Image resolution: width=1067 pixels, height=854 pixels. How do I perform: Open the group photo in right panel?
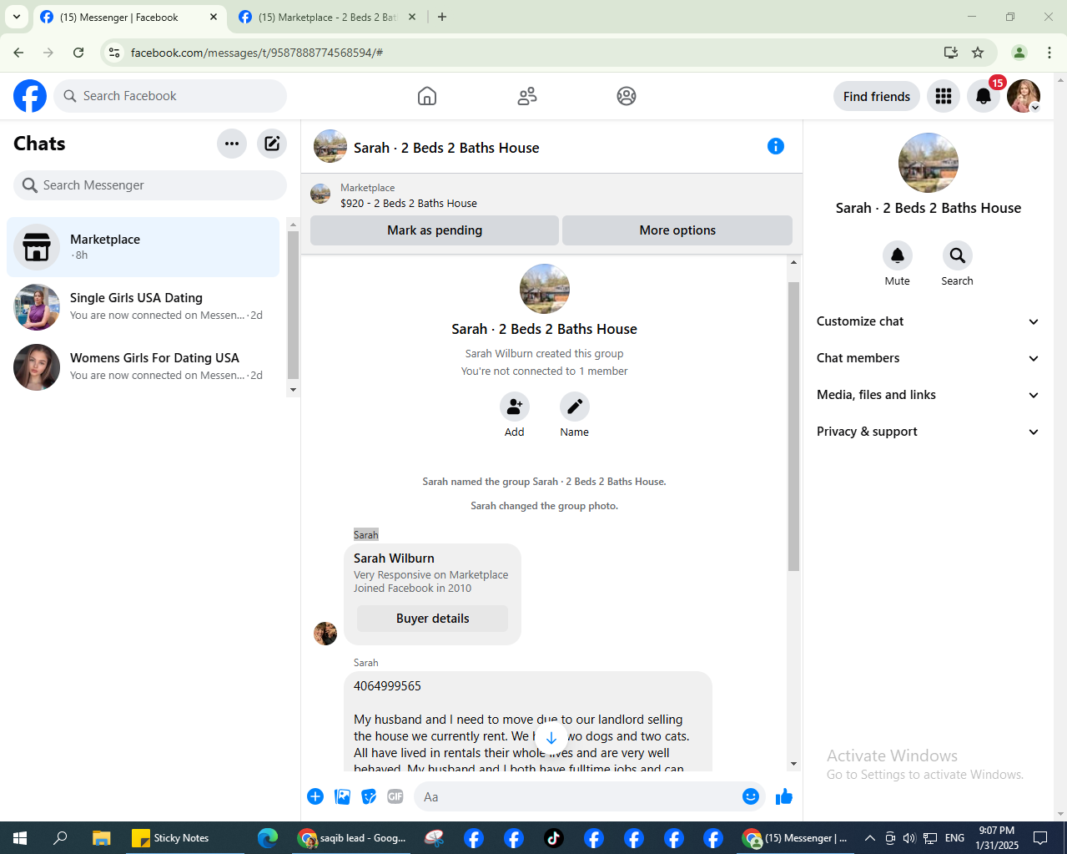(x=929, y=163)
